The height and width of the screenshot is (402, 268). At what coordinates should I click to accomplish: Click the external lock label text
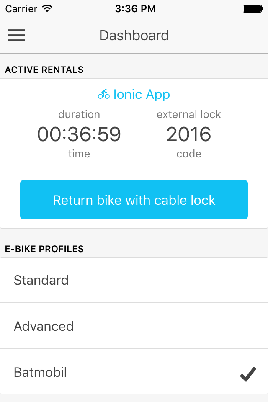click(x=189, y=114)
